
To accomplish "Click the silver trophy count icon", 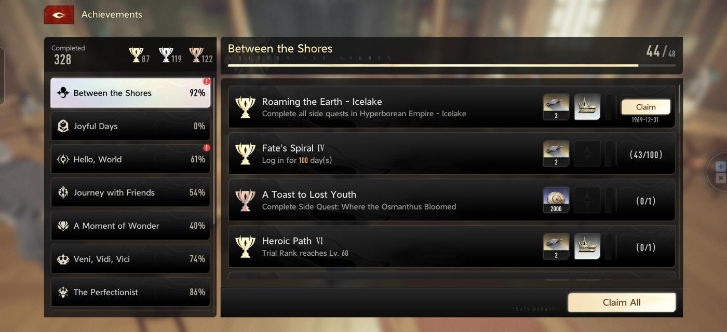I will pyautogui.click(x=166, y=54).
